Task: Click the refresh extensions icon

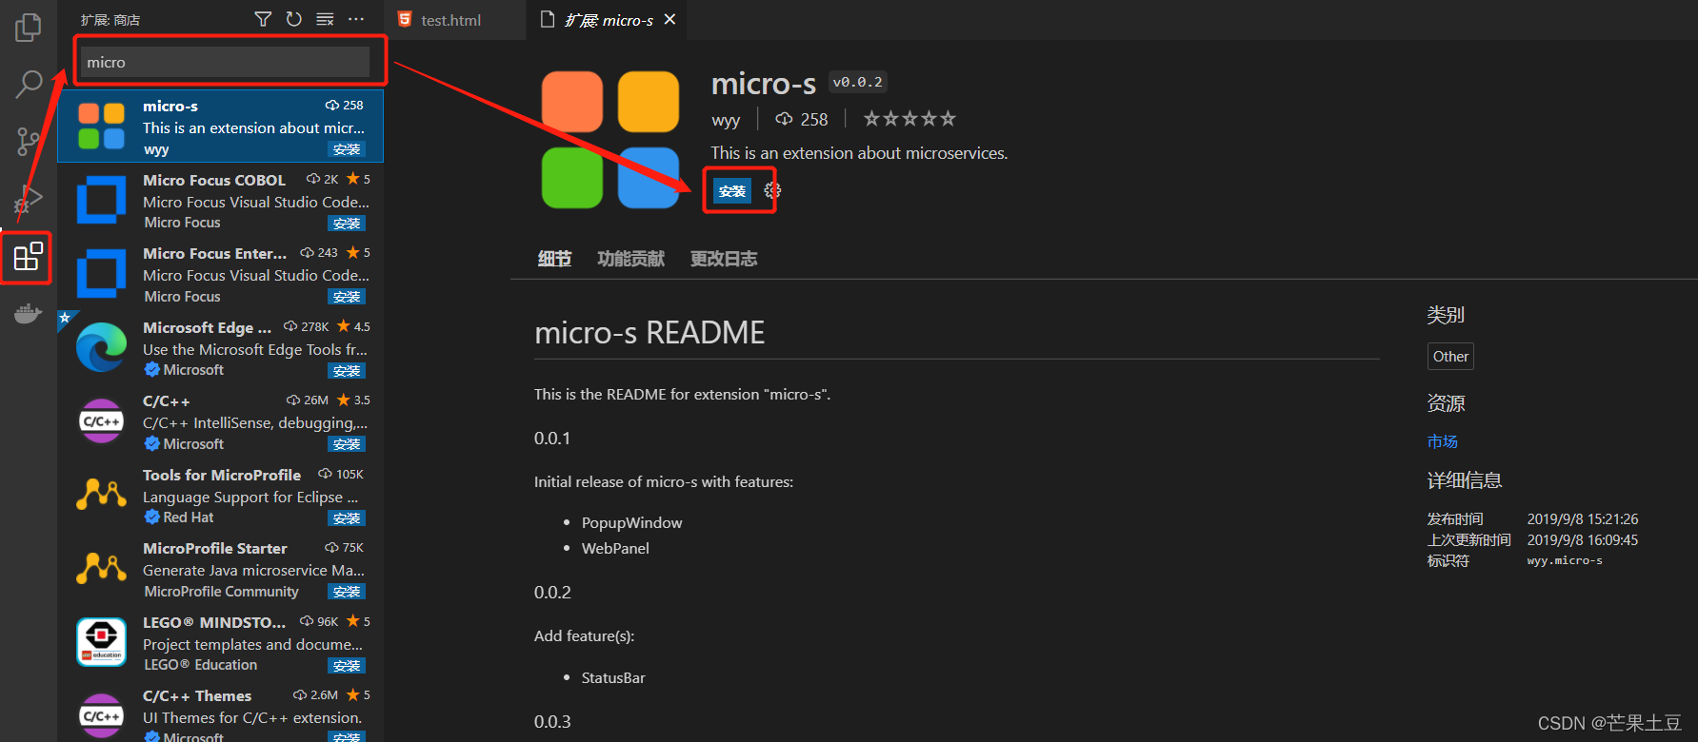Action: pyautogui.click(x=294, y=19)
